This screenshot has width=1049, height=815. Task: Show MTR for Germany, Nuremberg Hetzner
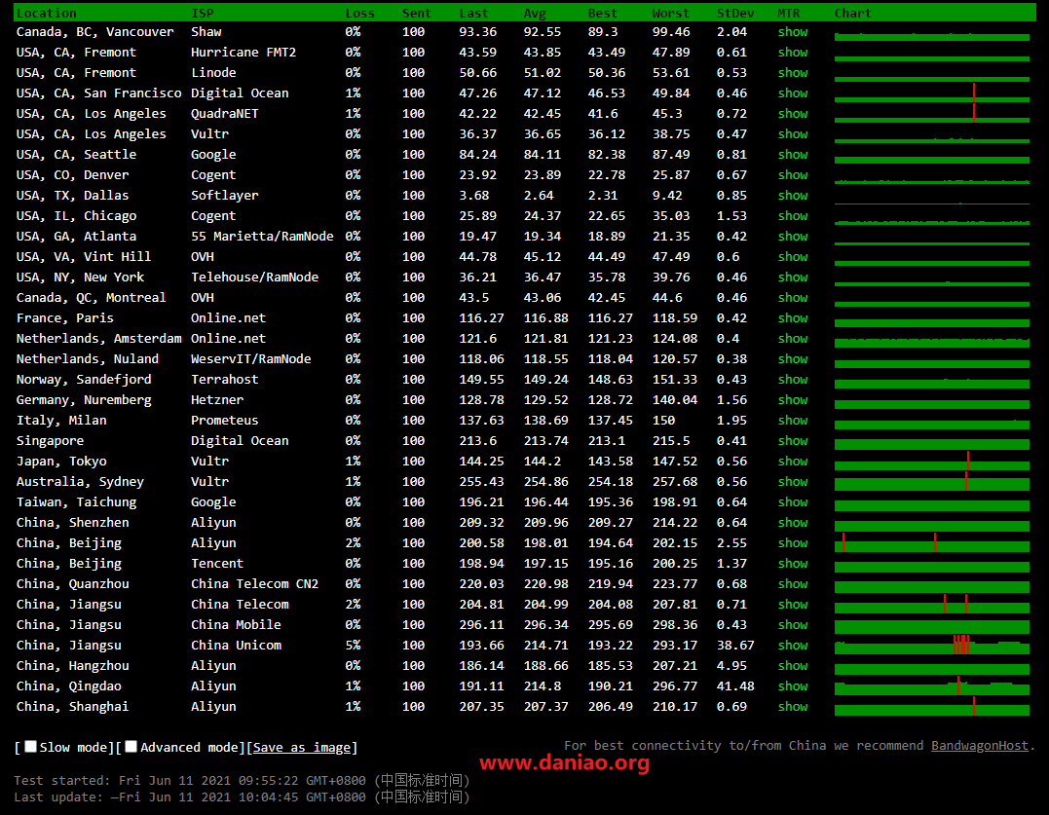(x=793, y=400)
